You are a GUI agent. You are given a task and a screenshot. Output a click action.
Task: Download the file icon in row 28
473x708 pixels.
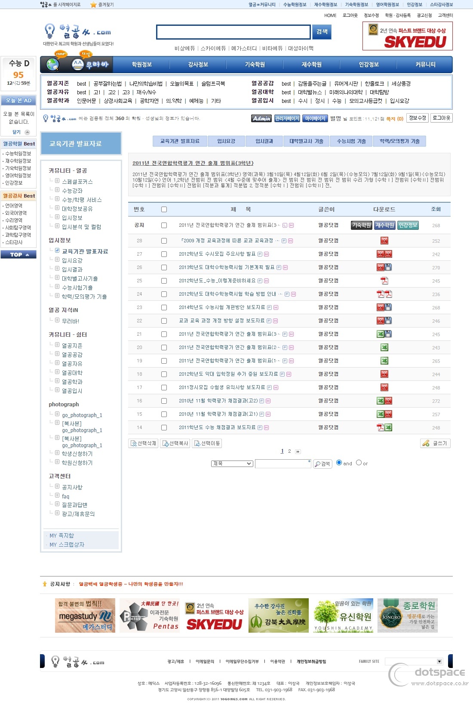384,241
